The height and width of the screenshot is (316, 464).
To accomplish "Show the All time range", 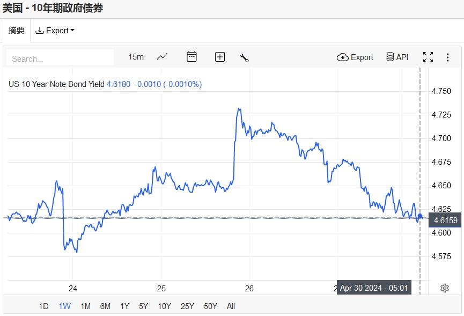I will coord(231,306).
